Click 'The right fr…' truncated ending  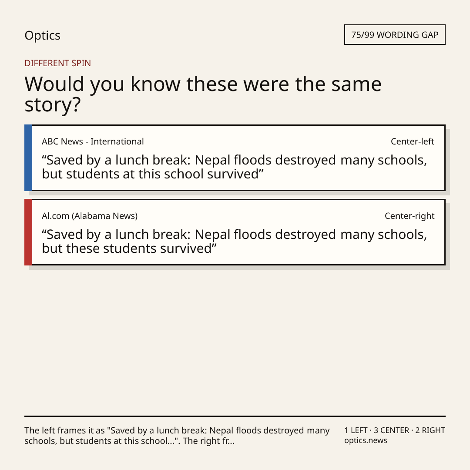[x=208, y=441]
